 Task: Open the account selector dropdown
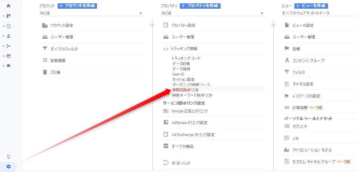(91, 13)
